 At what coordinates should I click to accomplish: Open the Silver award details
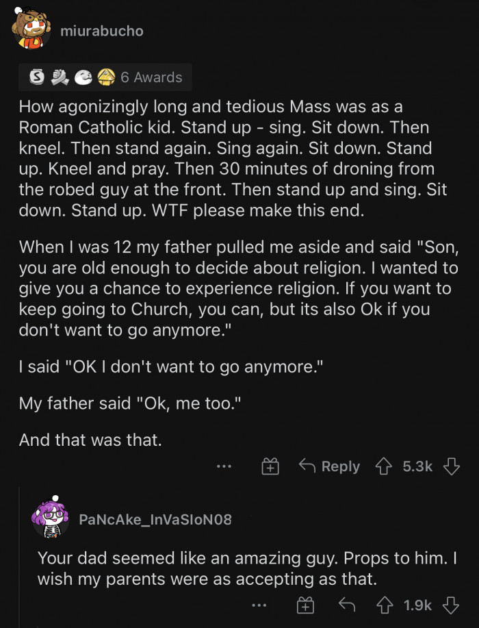pos(29,77)
